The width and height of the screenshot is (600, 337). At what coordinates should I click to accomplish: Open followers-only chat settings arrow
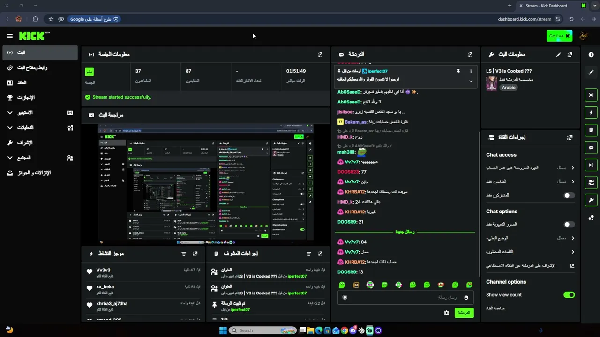coord(573,181)
